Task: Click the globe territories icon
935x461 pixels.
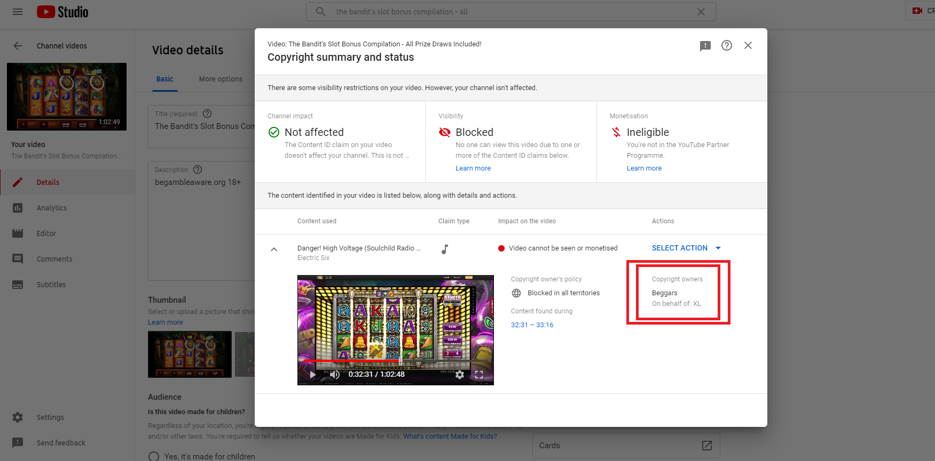Action: (516, 293)
